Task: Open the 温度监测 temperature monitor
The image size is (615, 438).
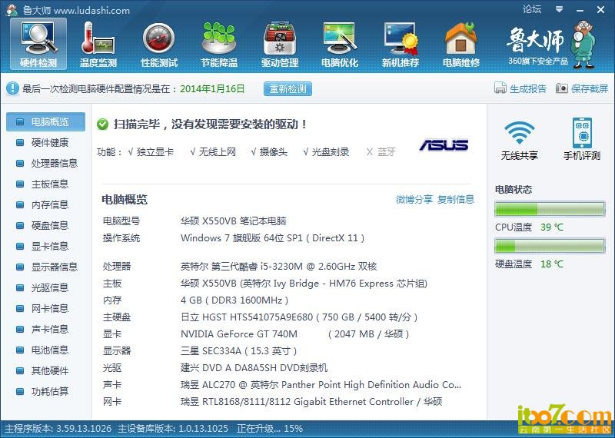Action: click(x=98, y=45)
